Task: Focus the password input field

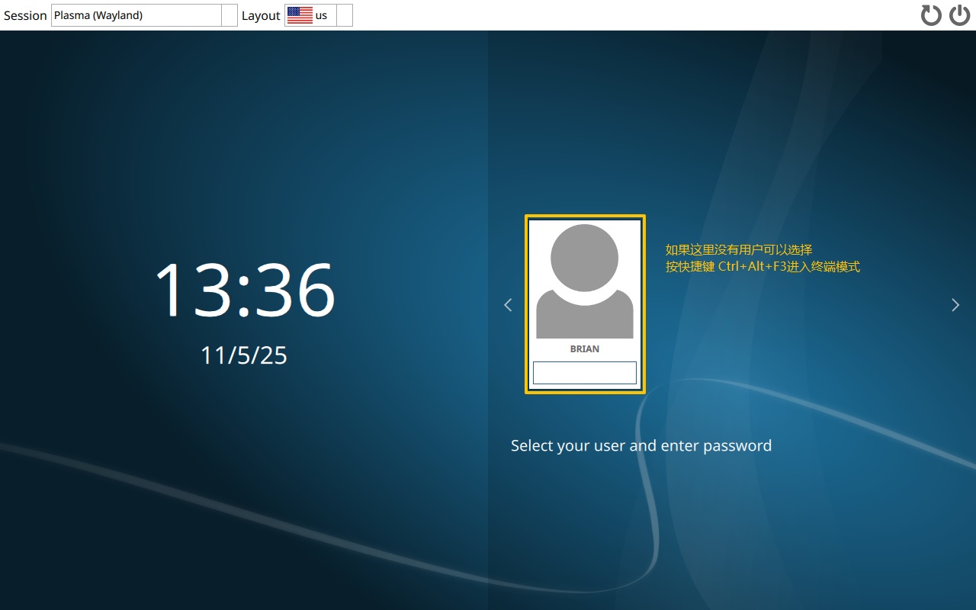Action: (x=585, y=373)
